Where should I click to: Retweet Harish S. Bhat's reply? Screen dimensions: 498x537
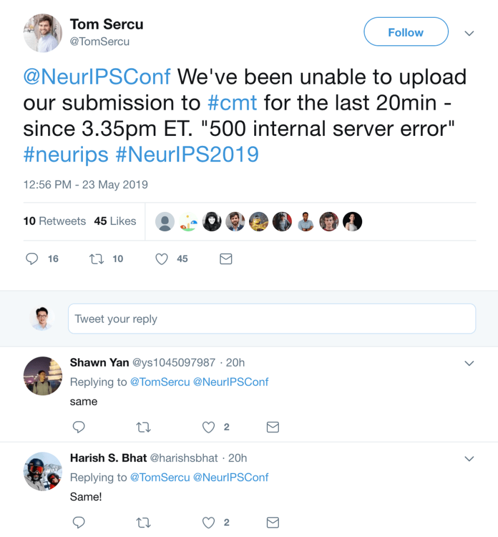pos(143,522)
